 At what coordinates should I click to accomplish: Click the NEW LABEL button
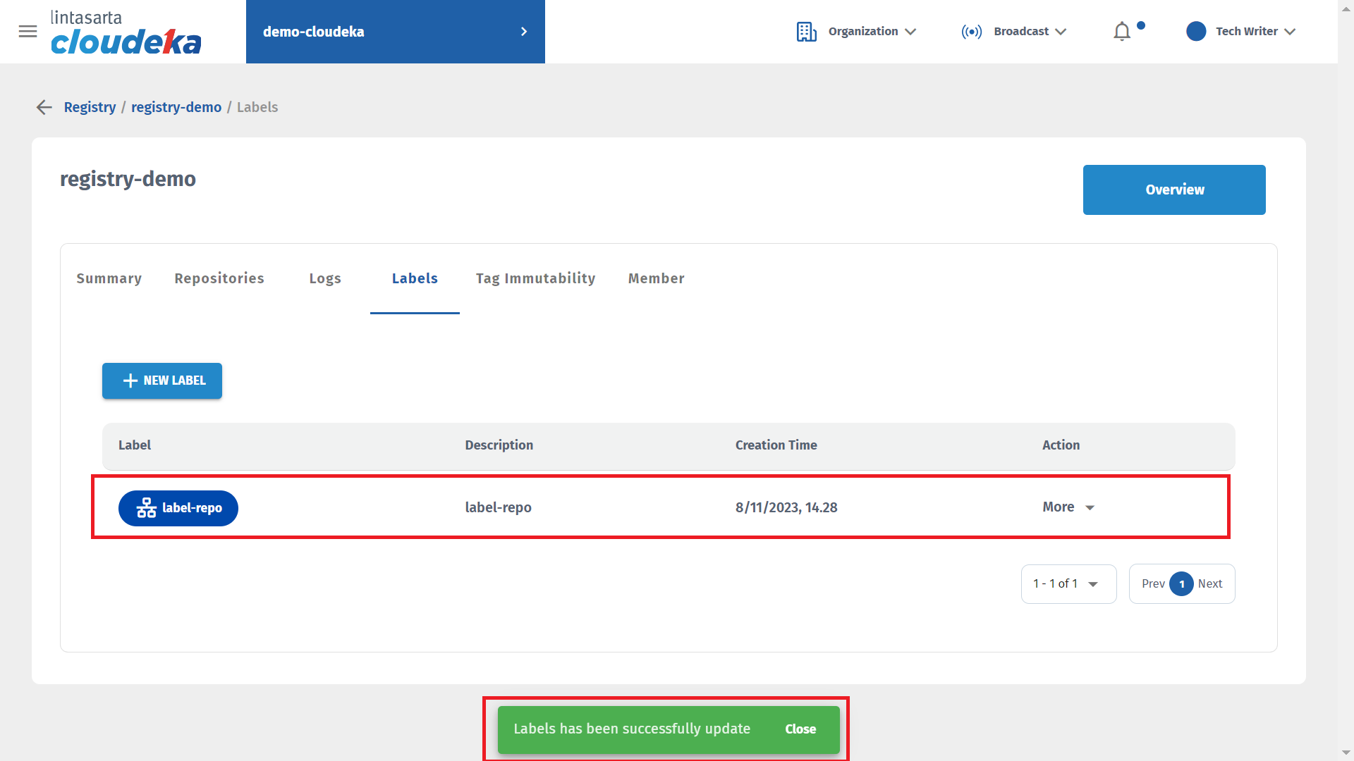[x=162, y=380]
